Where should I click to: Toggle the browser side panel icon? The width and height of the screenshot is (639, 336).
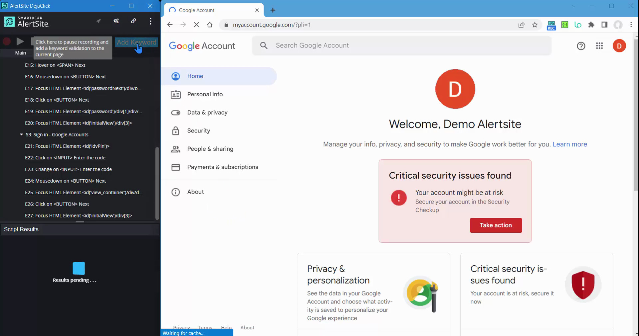tap(604, 25)
